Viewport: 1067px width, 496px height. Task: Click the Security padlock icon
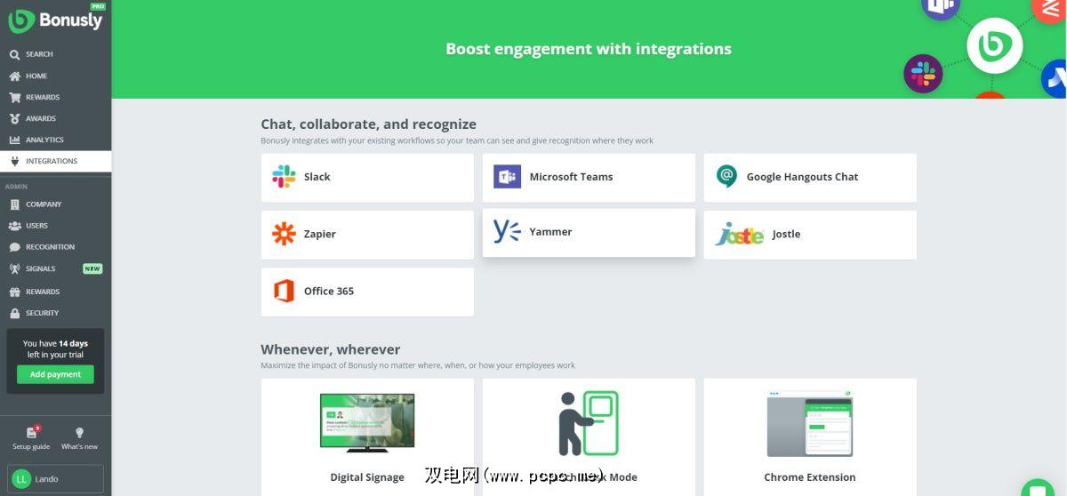[x=14, y=313]
